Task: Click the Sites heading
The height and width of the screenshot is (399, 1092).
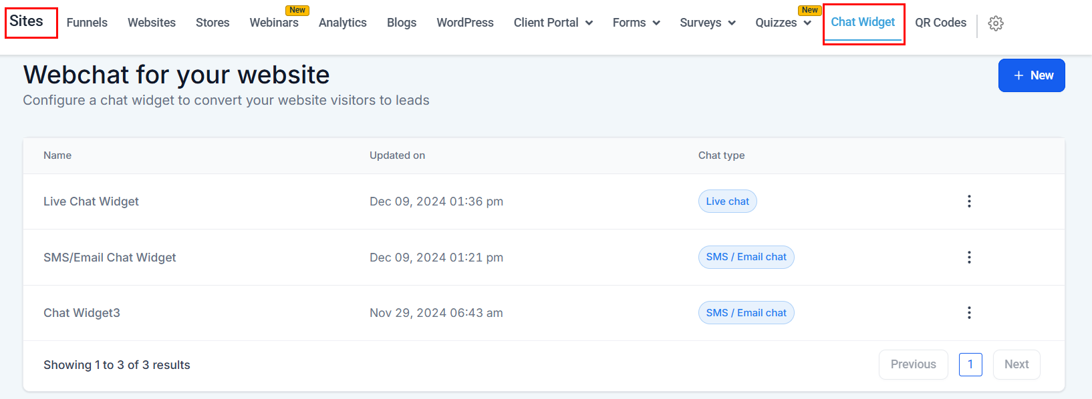Action: (26, 21)
